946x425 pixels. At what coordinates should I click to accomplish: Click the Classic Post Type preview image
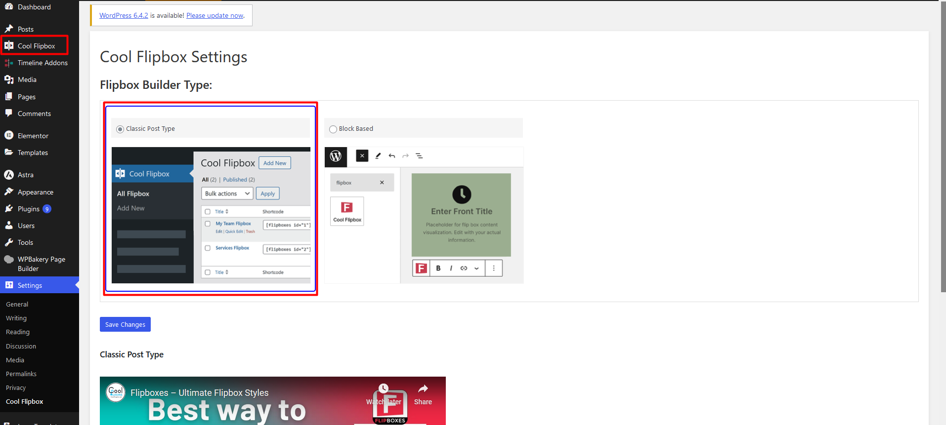(211, 215)
